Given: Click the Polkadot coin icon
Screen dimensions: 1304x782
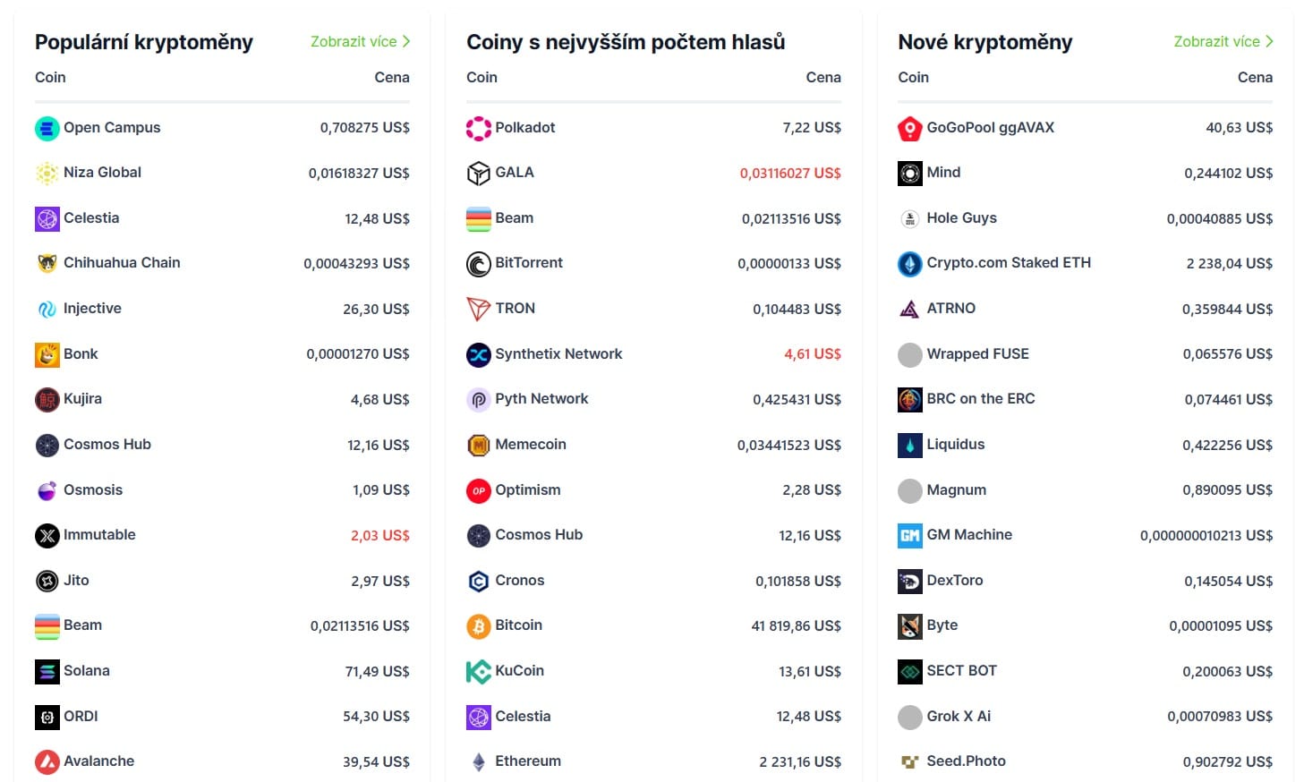Looking at the screenshot, I should (479, 128).
